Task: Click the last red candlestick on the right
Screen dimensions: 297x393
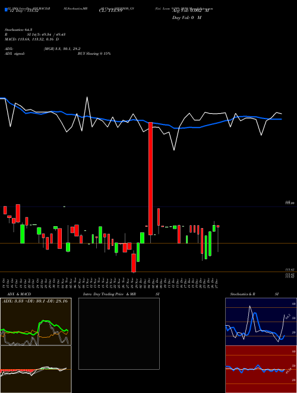Action: pos(218,226)
